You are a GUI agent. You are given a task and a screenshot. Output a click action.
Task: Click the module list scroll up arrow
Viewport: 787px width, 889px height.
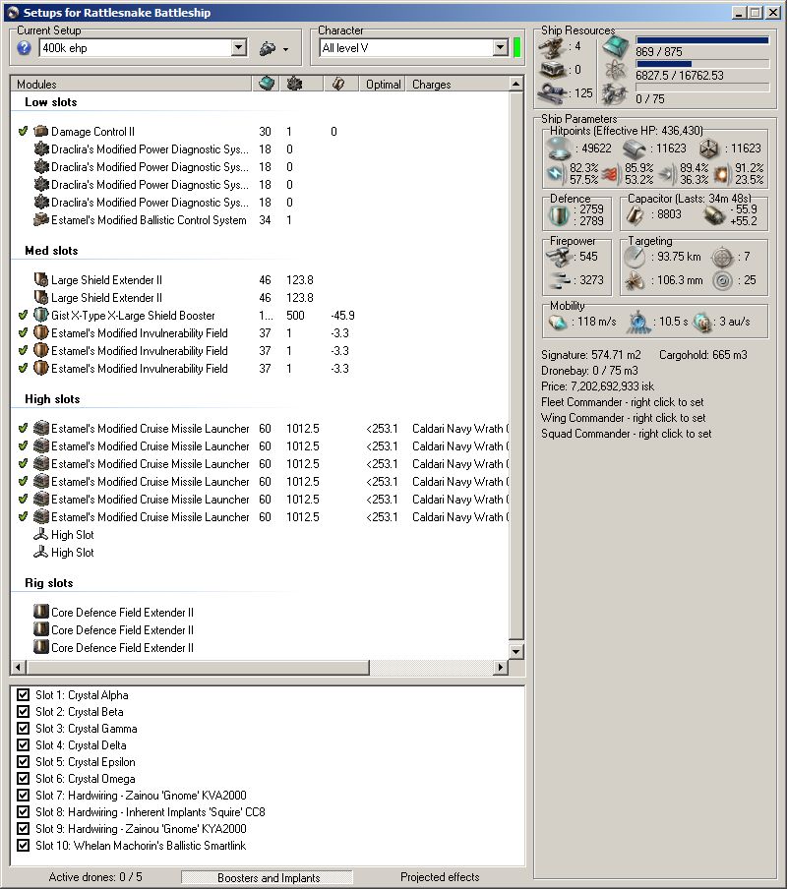click(x=515, y=84)
